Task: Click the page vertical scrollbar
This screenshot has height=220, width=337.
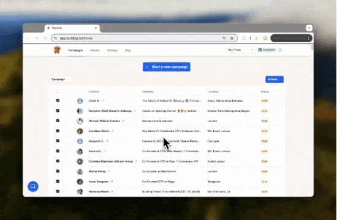Action: click(x=312, y=48)
